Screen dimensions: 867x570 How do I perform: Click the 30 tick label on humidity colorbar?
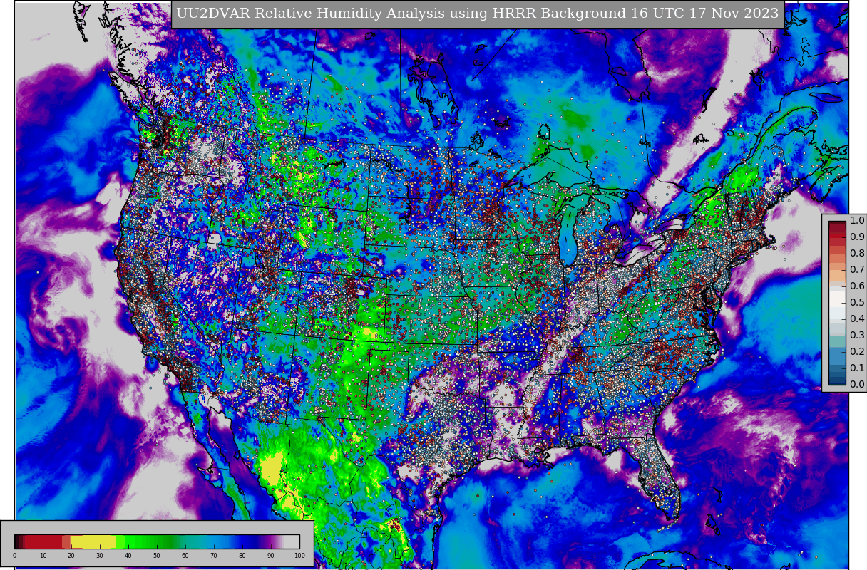pos(100,556)
